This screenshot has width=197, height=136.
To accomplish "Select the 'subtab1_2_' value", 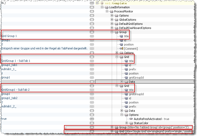I will 9,107.
